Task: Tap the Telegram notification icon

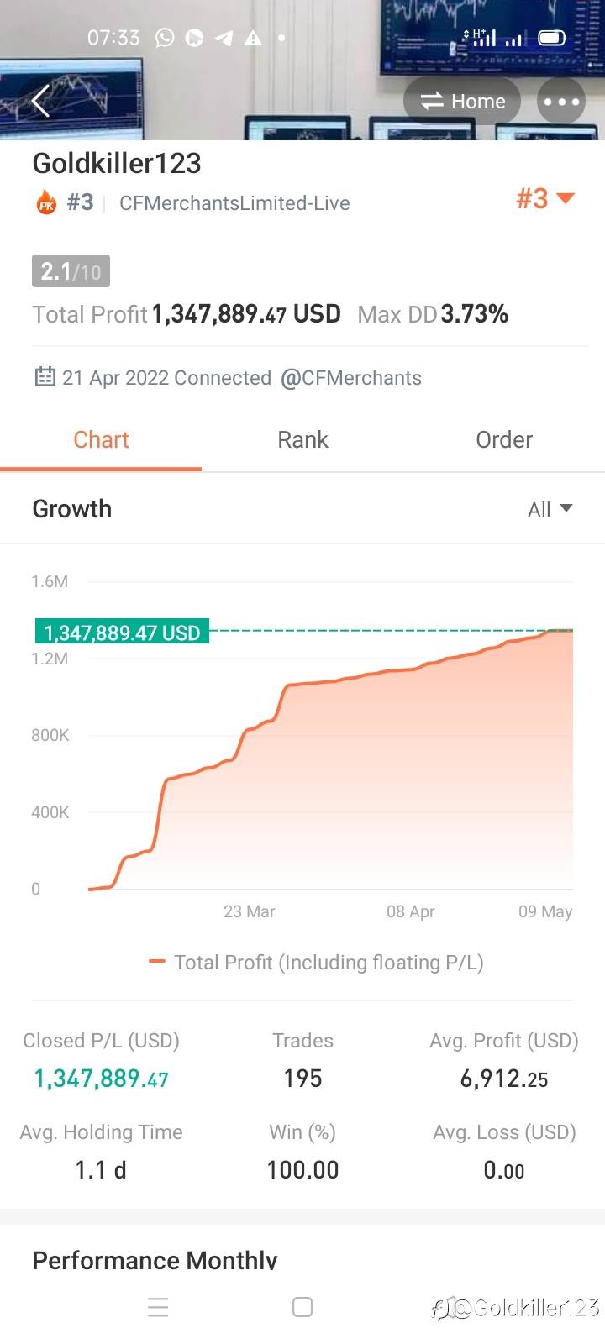Action: (x=224, y=38)
